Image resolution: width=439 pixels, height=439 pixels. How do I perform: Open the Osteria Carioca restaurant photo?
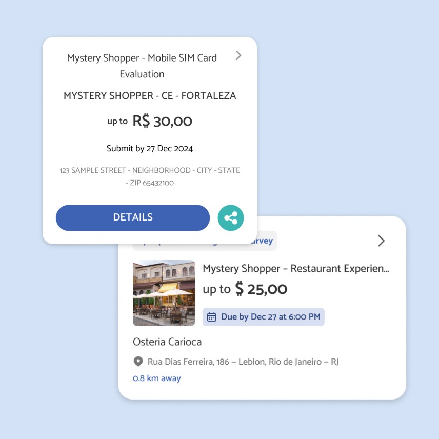coord(164,293)
